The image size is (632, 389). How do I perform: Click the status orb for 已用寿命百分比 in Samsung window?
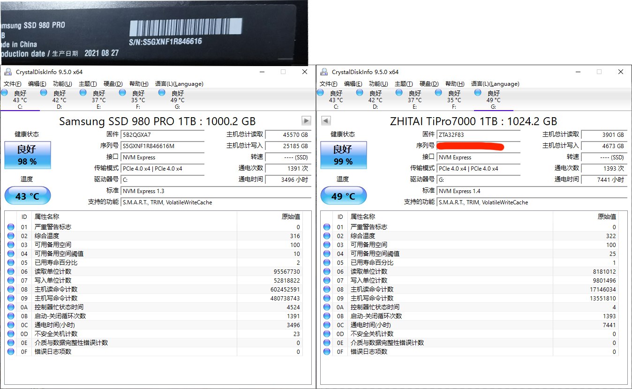[11, 262]
